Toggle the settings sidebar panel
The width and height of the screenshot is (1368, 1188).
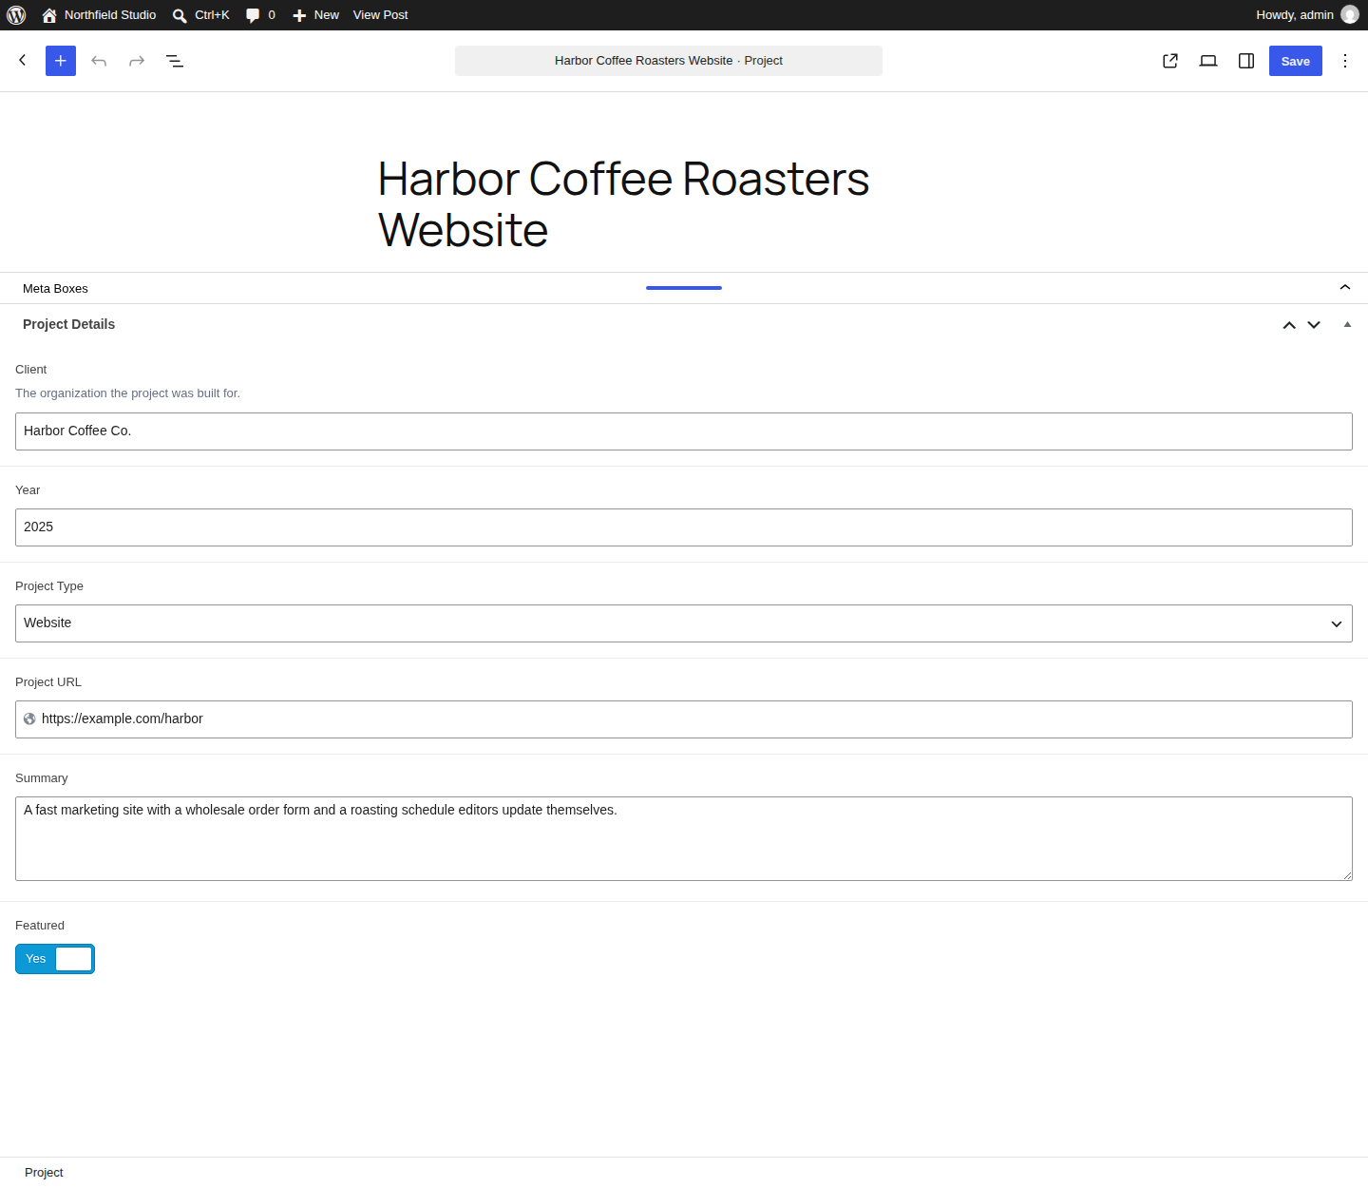(1246, 61)
